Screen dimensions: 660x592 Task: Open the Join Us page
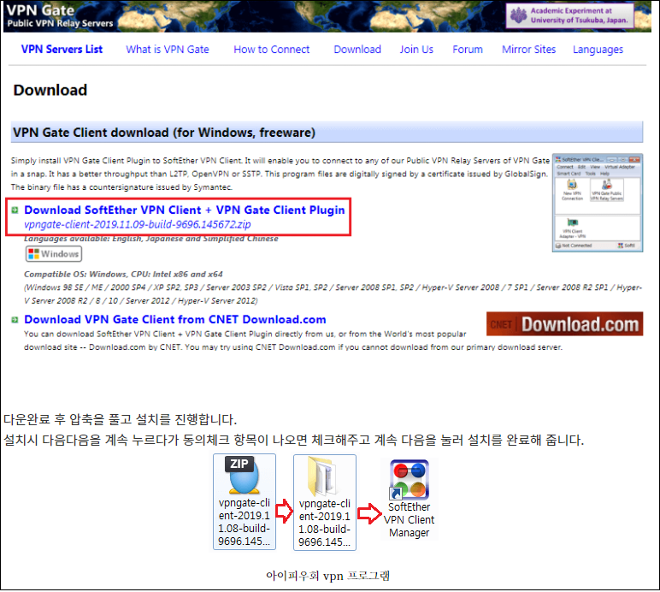tap(416, 50)
